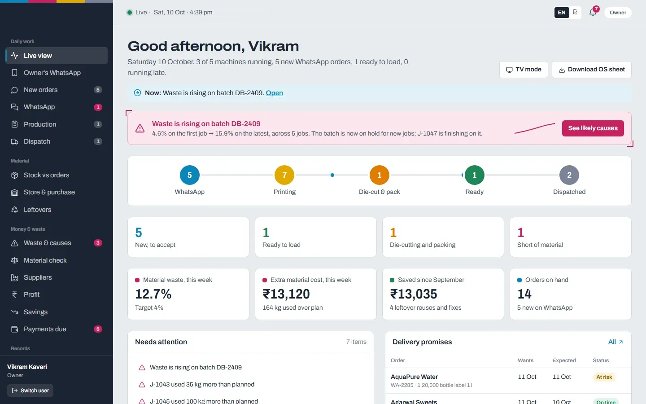Screen dimensions: 646x404
Task: Click the Material check scale icon
Action: (14, 260)
